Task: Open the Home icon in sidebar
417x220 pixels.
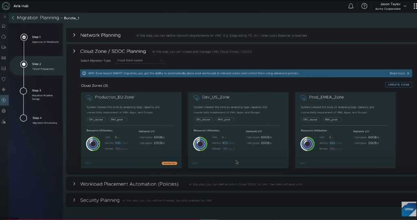Action: coord(4,26)
